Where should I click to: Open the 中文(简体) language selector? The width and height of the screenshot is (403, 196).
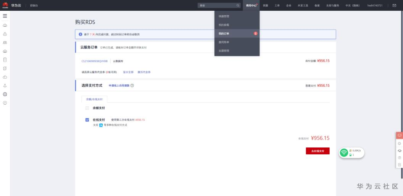pos(352,5)
